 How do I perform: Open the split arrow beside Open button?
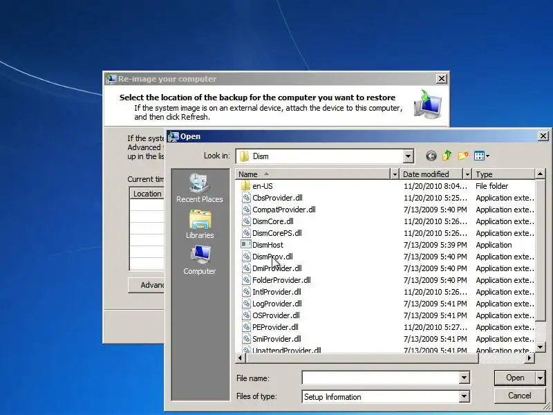(541, 378)
